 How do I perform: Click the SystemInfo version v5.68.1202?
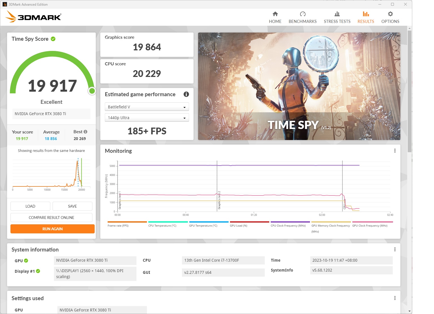tap(351, 270)
